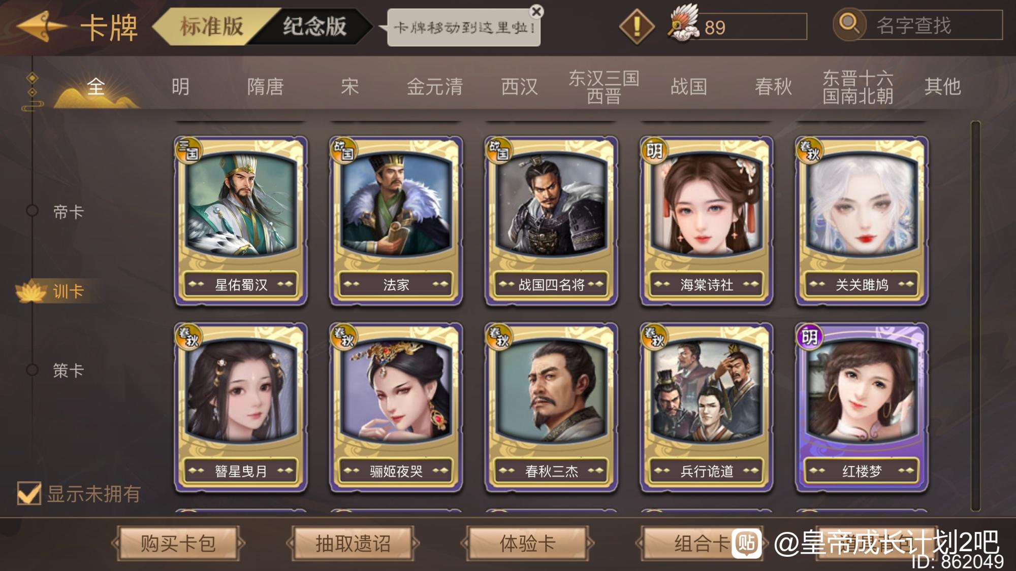1016x571 pixels.
Task: Select the 标准版 edition toggle
Action: [211, 26]
